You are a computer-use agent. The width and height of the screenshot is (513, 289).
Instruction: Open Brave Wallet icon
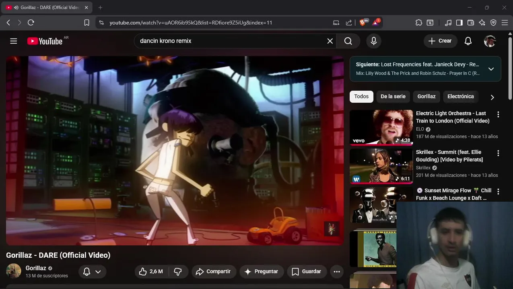(x=471, y=23)
